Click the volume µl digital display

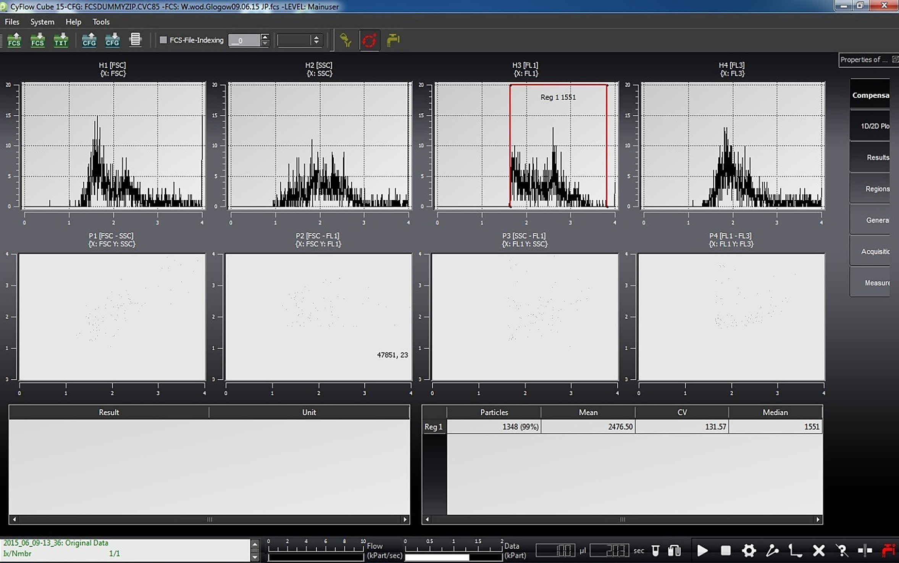[556, 550]
